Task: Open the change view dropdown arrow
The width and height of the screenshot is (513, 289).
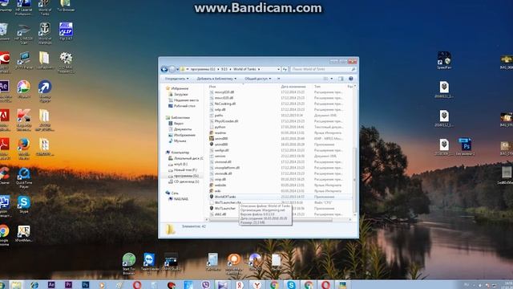Action: coord(331,79)
